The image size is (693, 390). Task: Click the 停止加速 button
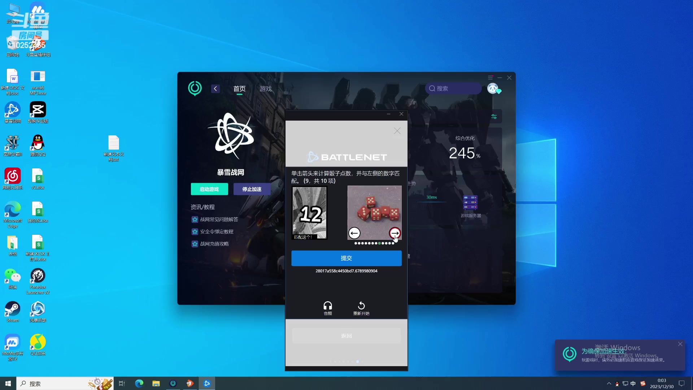pyautogui.click(x=252, y=189)
